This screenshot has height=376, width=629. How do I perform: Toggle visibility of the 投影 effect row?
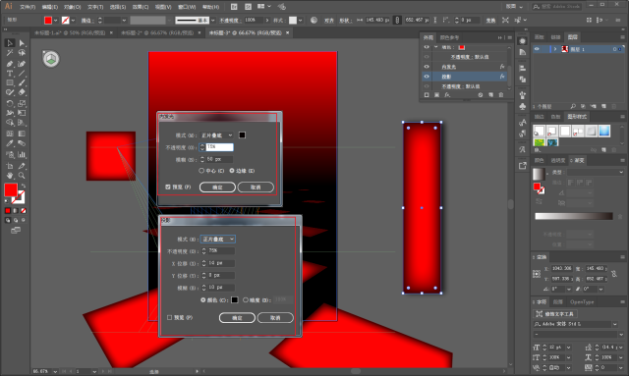pos(427,77)
